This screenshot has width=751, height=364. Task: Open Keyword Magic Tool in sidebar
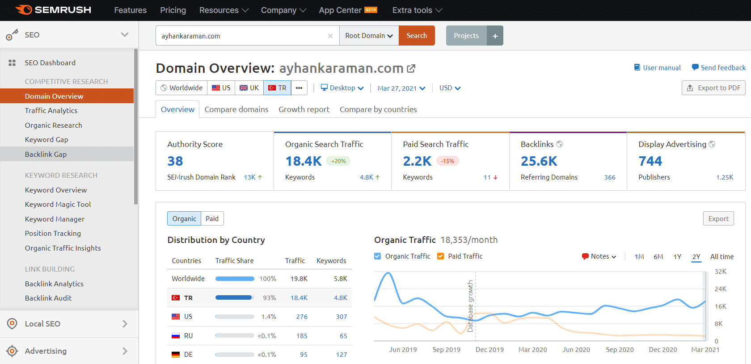(x=58, y=205)
